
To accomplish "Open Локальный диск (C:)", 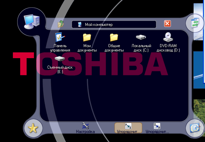I will pyautogui.click(x=141, y=43).
